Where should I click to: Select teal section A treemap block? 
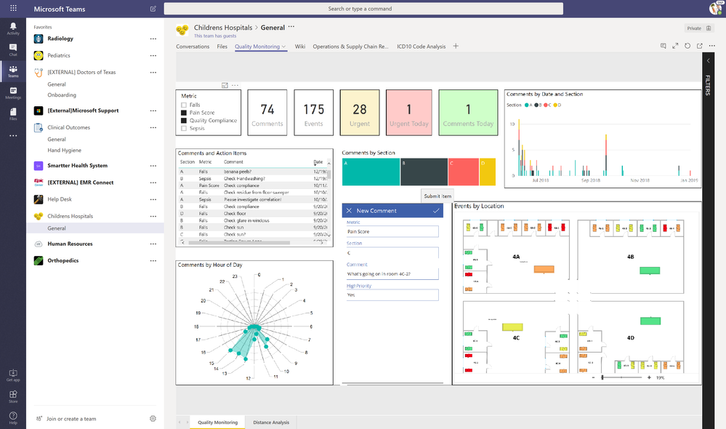pyautogui.click(x=371, y=172)
